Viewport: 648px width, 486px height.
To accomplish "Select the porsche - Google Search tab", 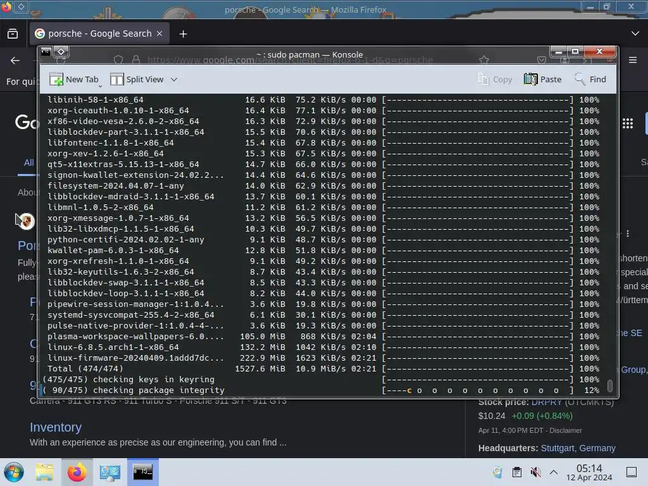I will [99, 34].
